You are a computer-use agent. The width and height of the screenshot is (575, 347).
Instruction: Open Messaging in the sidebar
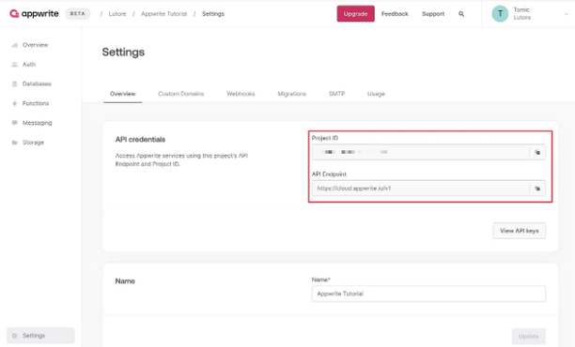[37, 123]
